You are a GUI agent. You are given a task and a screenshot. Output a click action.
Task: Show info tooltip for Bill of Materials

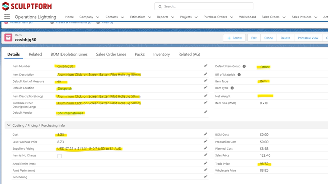point(239,75)
